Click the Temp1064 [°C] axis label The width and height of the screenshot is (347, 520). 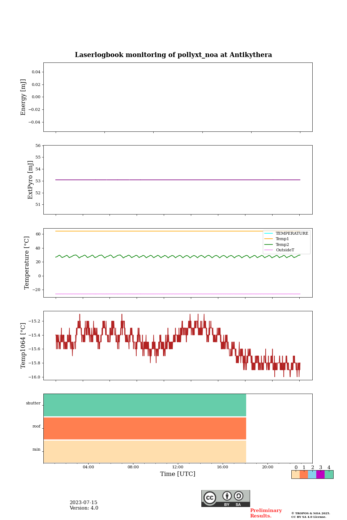(x=23, y=346)
